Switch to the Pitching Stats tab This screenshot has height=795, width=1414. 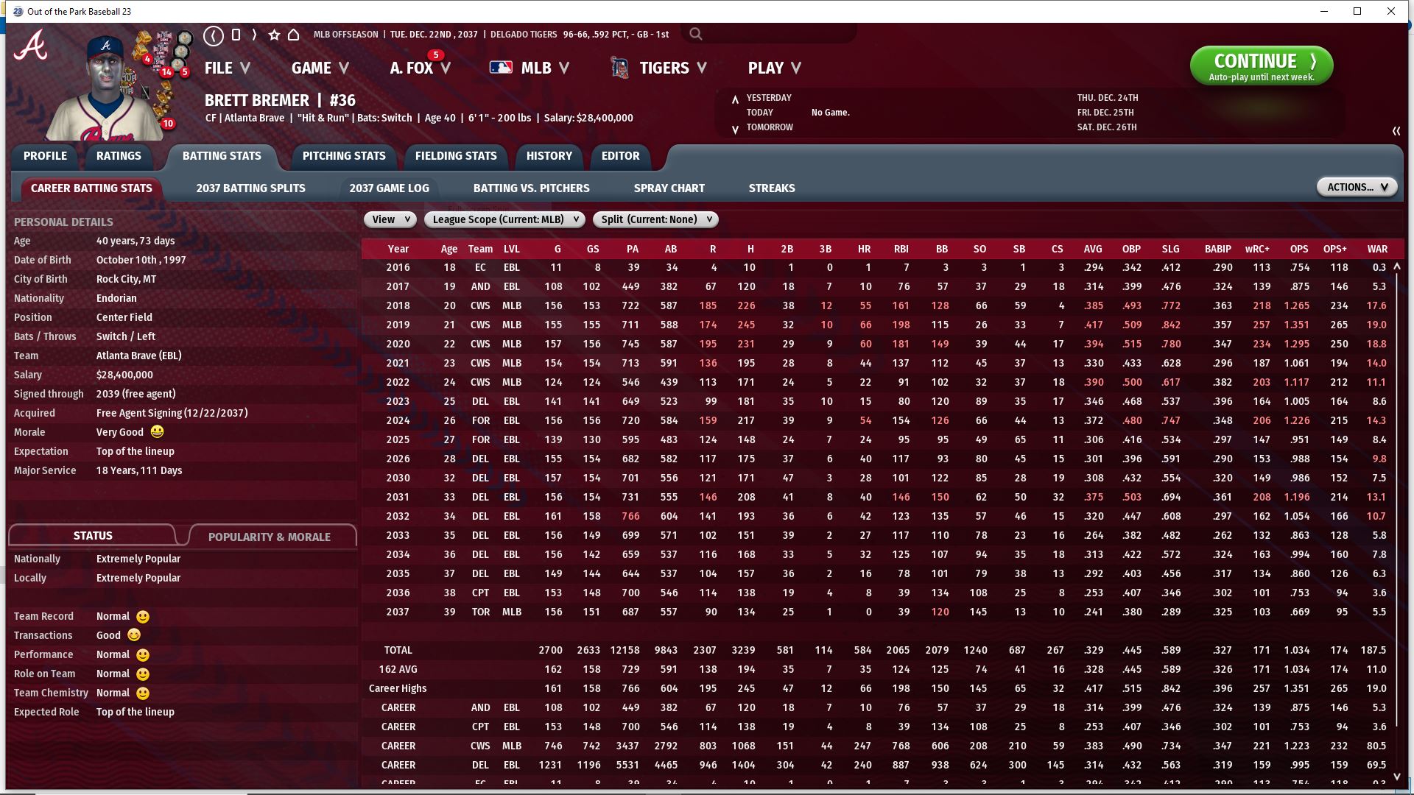(x=344, y=156)
